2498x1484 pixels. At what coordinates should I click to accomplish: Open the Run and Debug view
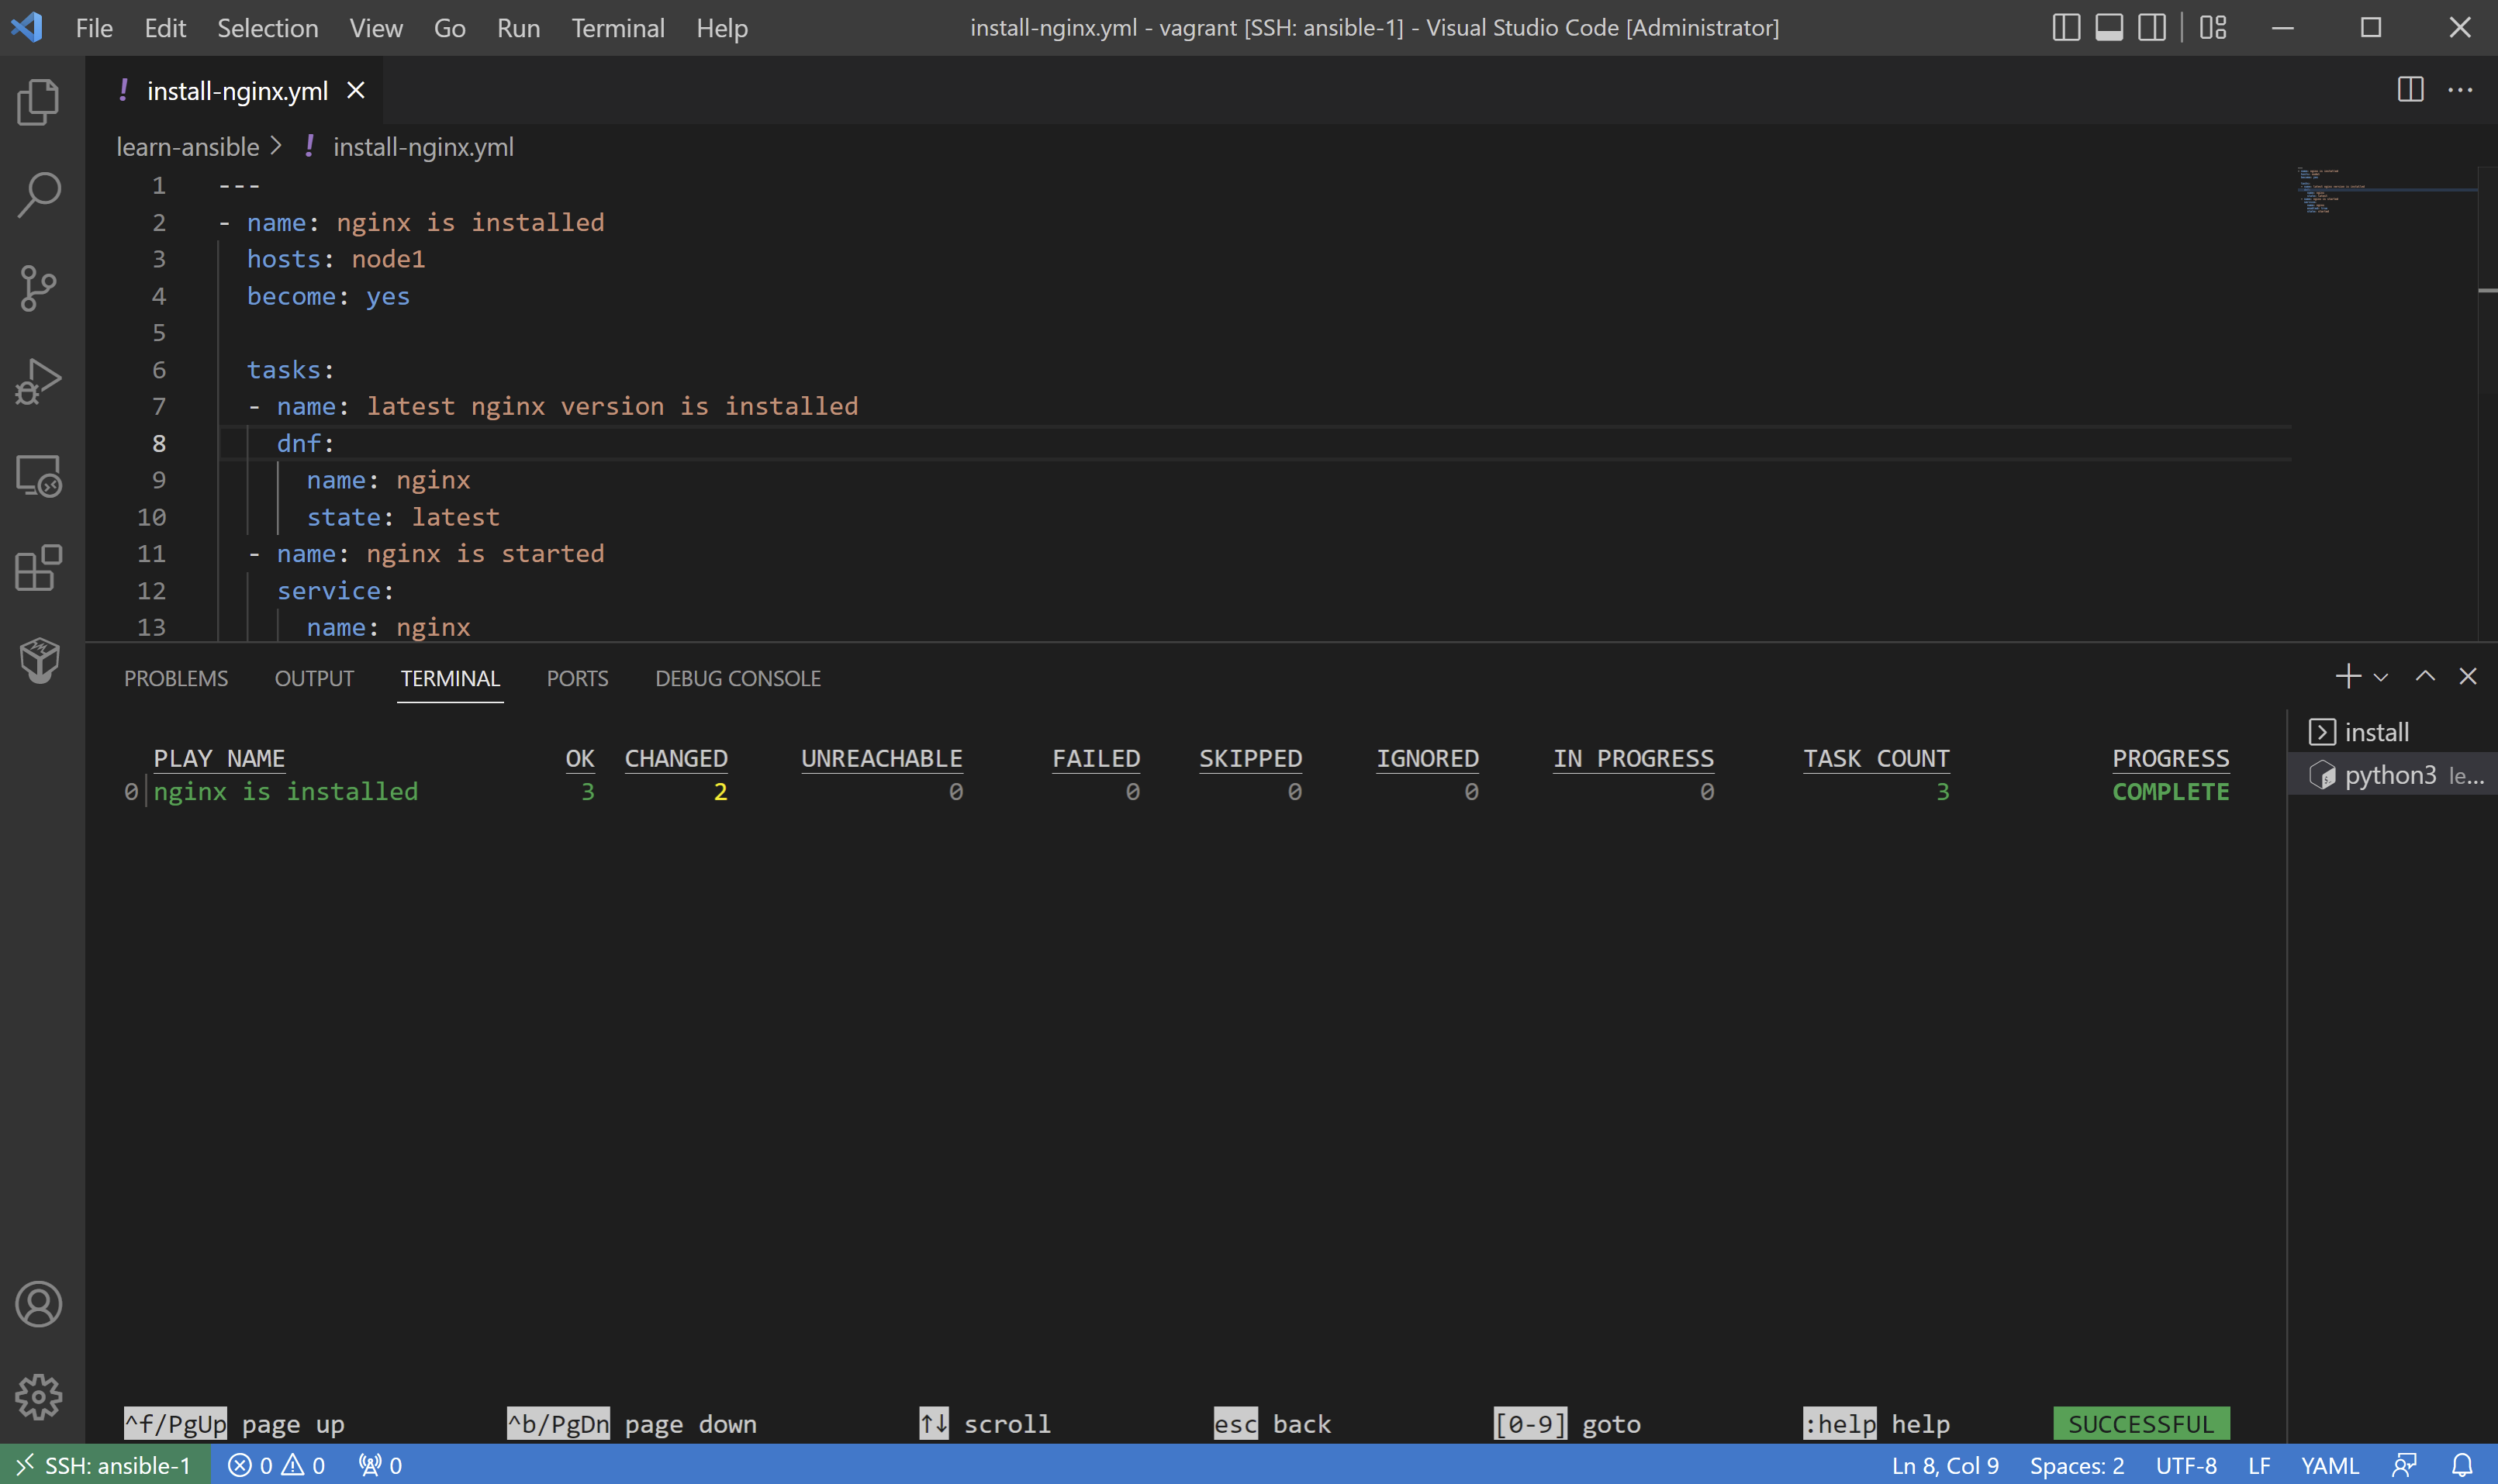coord(38,380)
